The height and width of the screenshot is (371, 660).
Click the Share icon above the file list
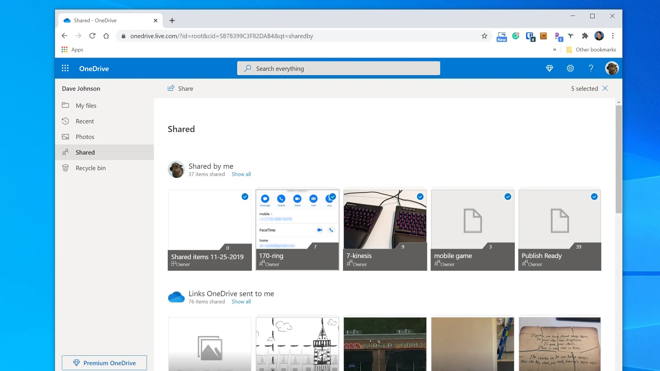click(171, 88)
